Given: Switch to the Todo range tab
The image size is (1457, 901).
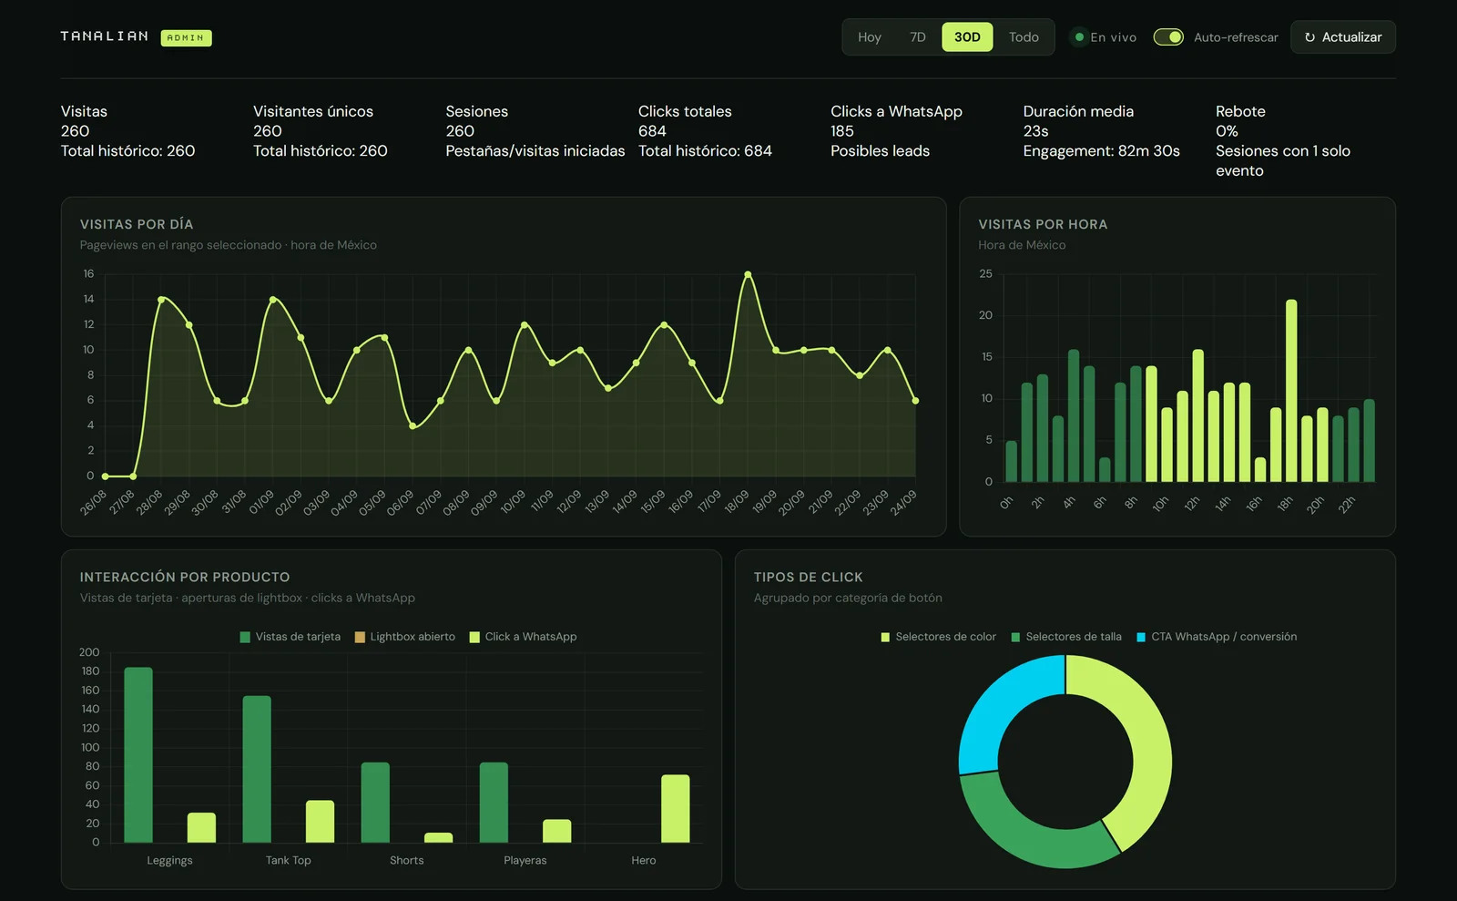Looking at the screenshot, I should click(1024, 37).
